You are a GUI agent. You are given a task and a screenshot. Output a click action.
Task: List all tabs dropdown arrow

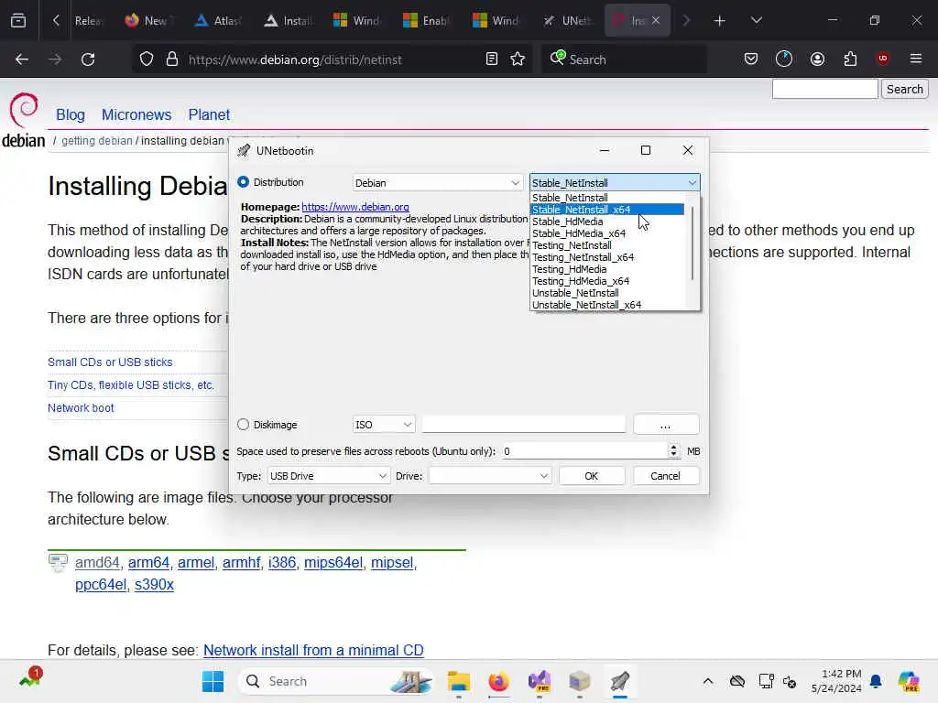point(756,21)
